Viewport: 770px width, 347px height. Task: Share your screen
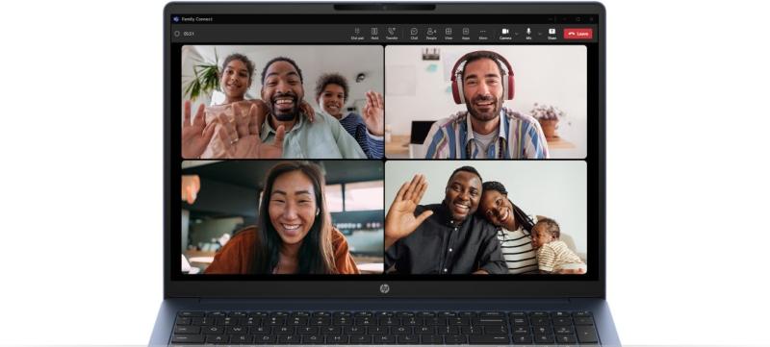click(x=552, y=34)
